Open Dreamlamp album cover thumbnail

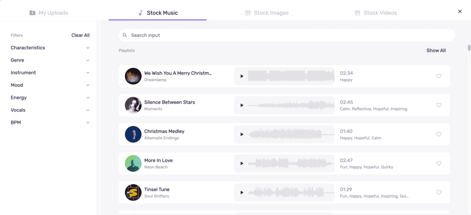click(x=133, y=76)
